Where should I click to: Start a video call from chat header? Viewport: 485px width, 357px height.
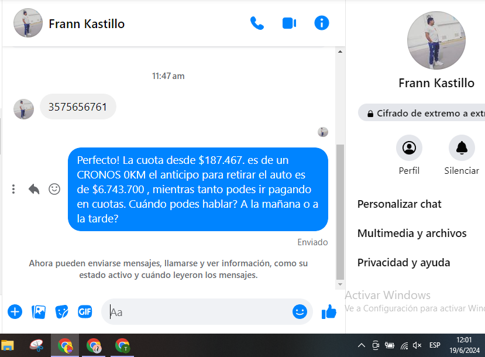coord(289,23)
